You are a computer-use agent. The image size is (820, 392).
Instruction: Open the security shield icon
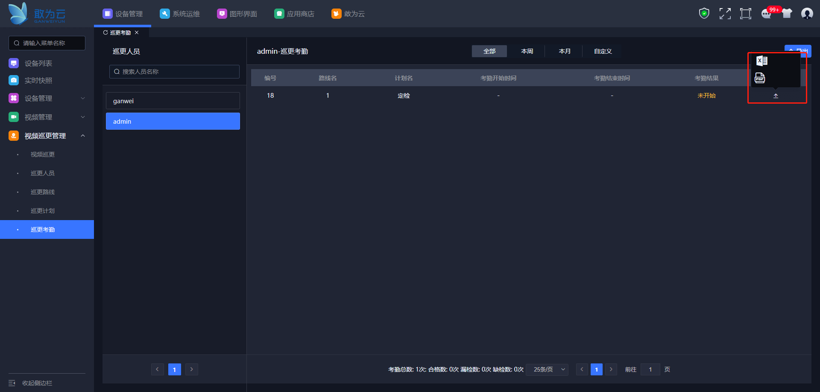[704, 13]
